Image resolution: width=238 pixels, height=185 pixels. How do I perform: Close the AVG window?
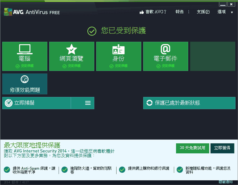pos(231,4)
